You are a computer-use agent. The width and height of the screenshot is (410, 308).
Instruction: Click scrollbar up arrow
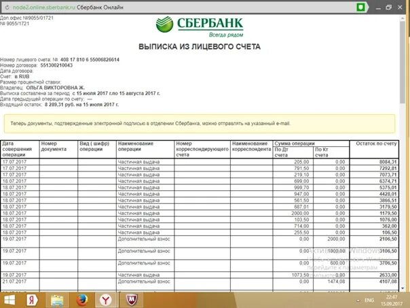(403, 18)
